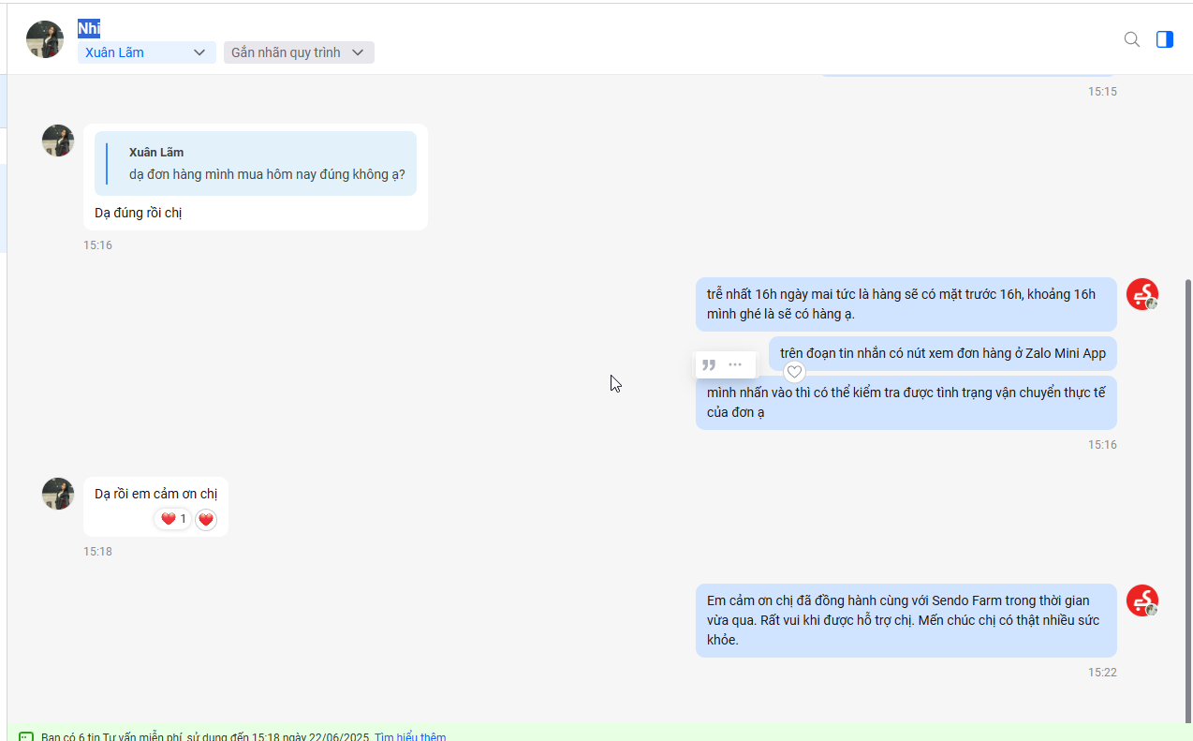The image size is (1193, 741).
Task: Click message 'Dạ rồi em cảm ơn chị'
Action: [x=155, y=494]
